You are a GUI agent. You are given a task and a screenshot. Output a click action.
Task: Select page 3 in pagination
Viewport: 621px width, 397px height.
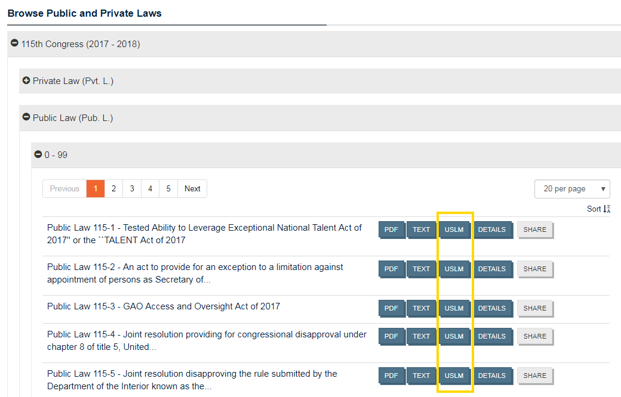(x=132, y=189)
